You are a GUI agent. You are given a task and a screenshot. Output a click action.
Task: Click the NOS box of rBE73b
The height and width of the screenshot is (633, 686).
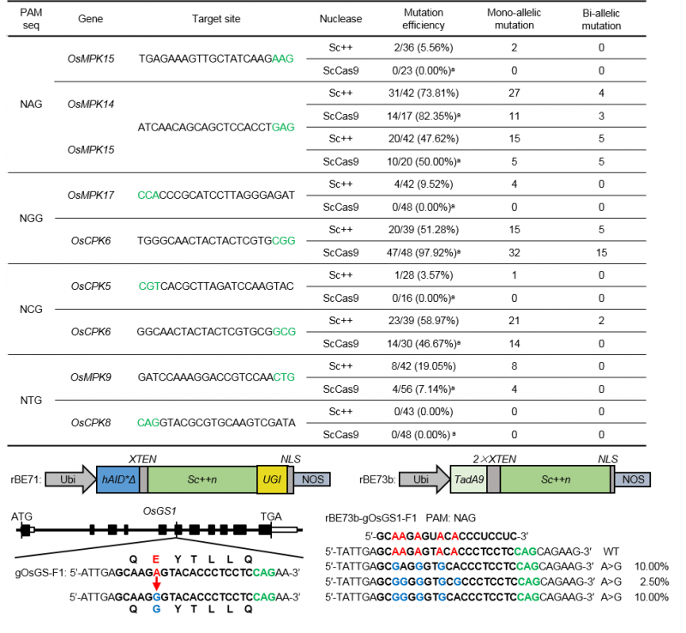coord(635,480)
